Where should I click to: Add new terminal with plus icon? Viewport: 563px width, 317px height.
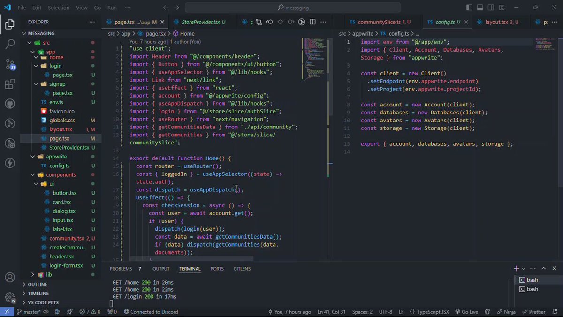point(516,269)
